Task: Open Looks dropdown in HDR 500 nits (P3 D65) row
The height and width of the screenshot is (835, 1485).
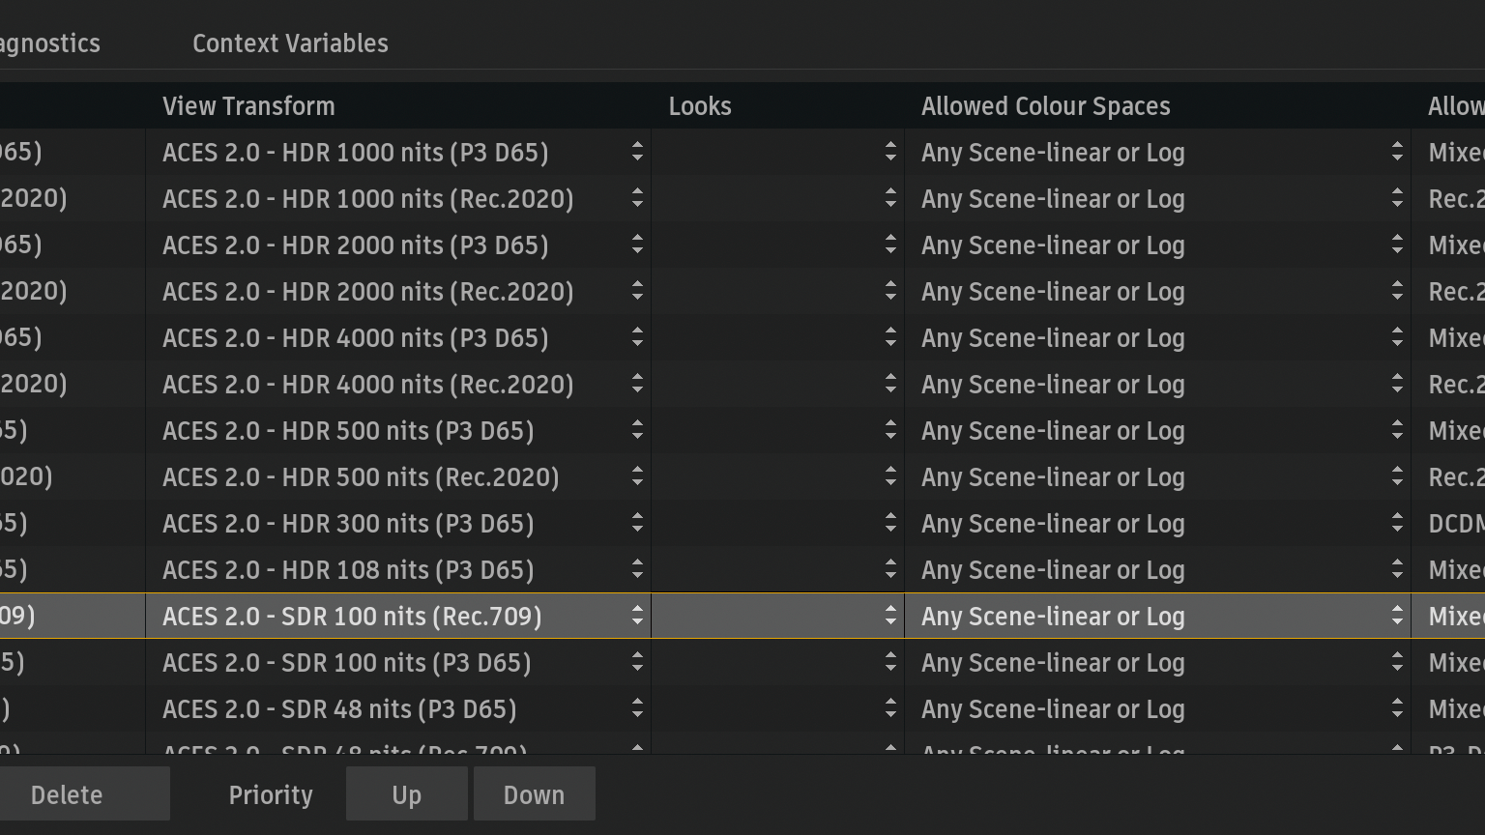Action: [778, 431]
